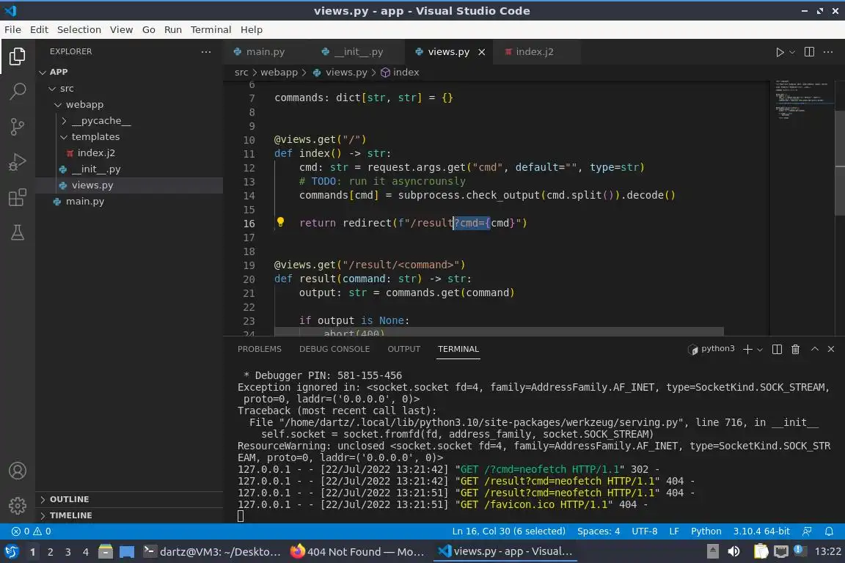The width and height of the screenshot is (845, 563).
Task: Click the index symbol breadcrumb
Action: click(x=400, y=72)
